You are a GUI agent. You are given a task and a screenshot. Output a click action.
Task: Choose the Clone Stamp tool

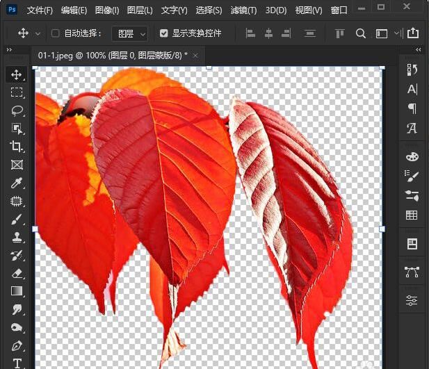point(17,237)
